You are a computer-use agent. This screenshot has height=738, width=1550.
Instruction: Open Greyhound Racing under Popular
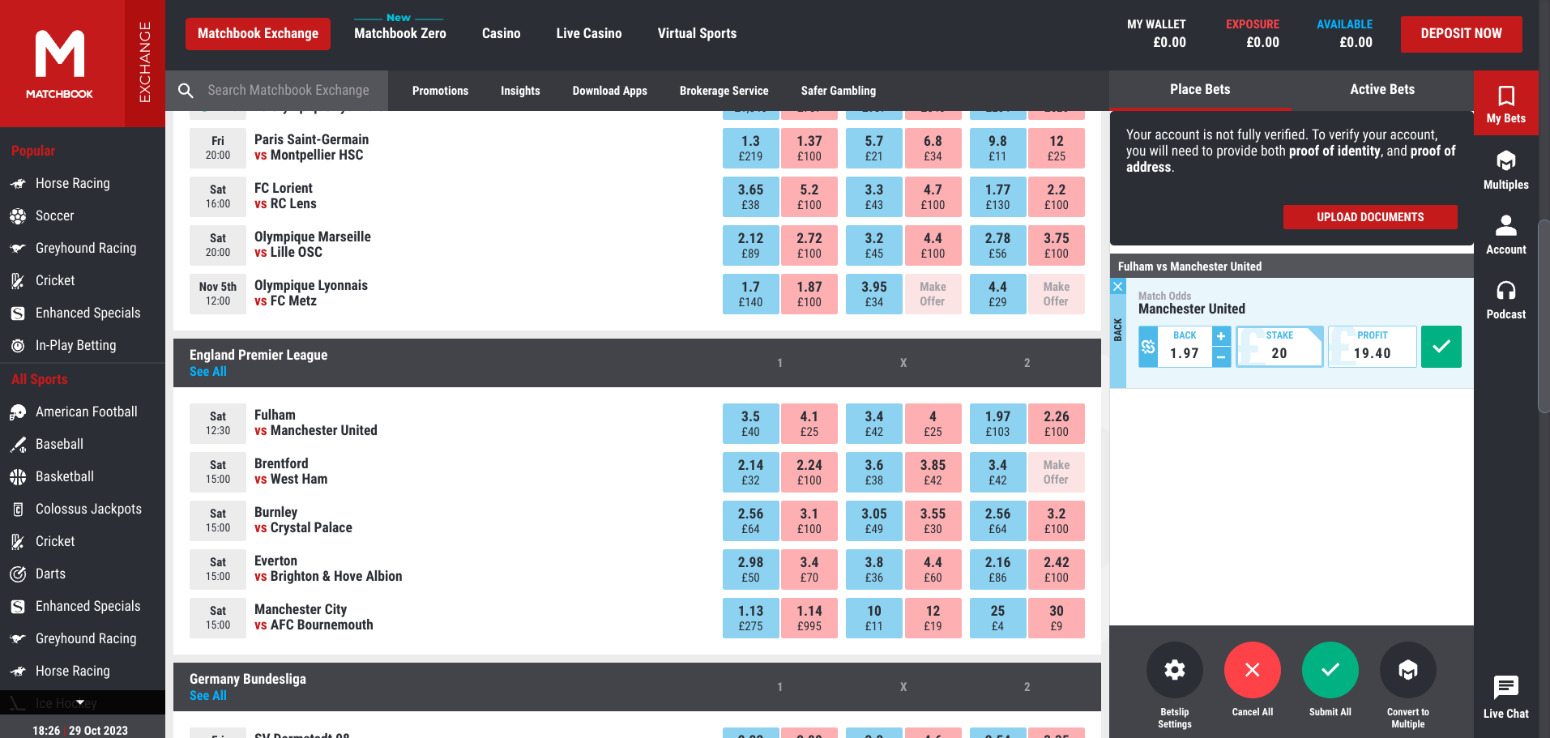tap(86, 249)
